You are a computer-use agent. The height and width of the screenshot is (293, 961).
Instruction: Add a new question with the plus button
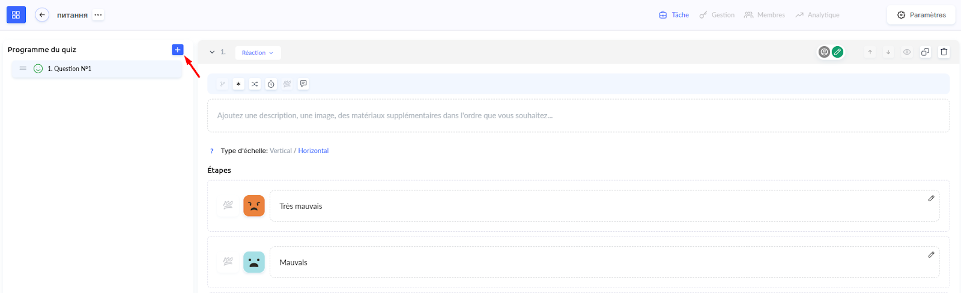[177, 50]
